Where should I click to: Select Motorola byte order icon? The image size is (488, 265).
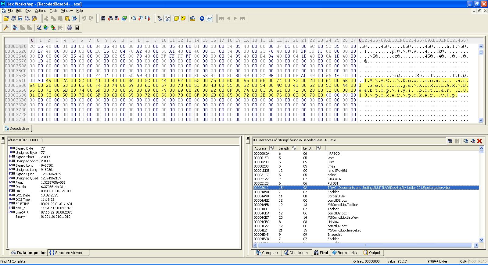(x=202, y=18)
